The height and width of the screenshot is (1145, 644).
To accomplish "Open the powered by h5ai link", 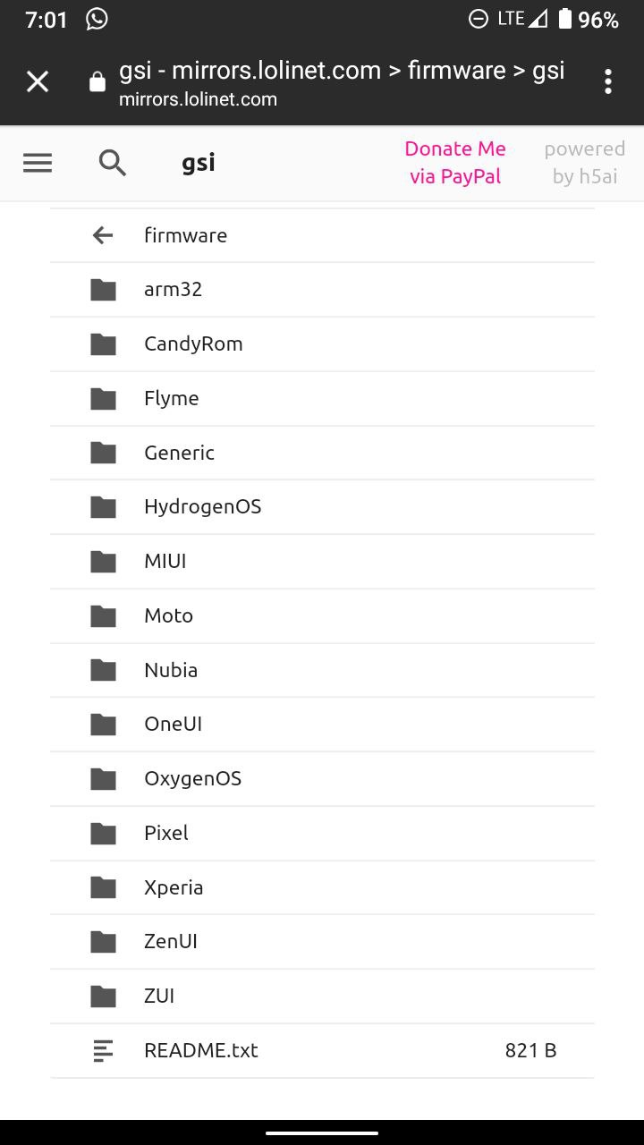I will tap(585, 163).
